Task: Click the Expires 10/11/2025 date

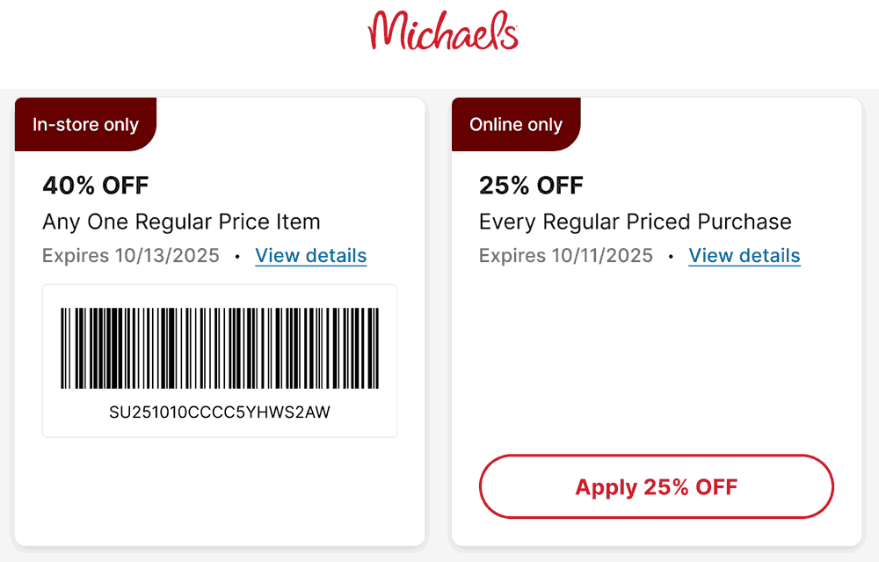Action: click(566, 256)
